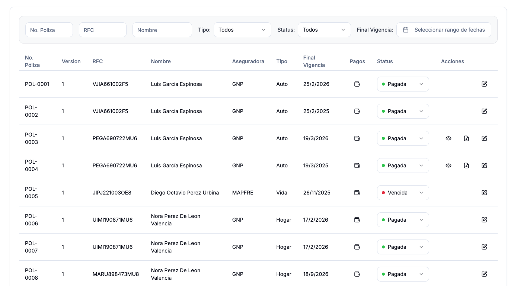Download document for policy POL-0003
The height and width of the screenshot is (286, 517).
466,138
